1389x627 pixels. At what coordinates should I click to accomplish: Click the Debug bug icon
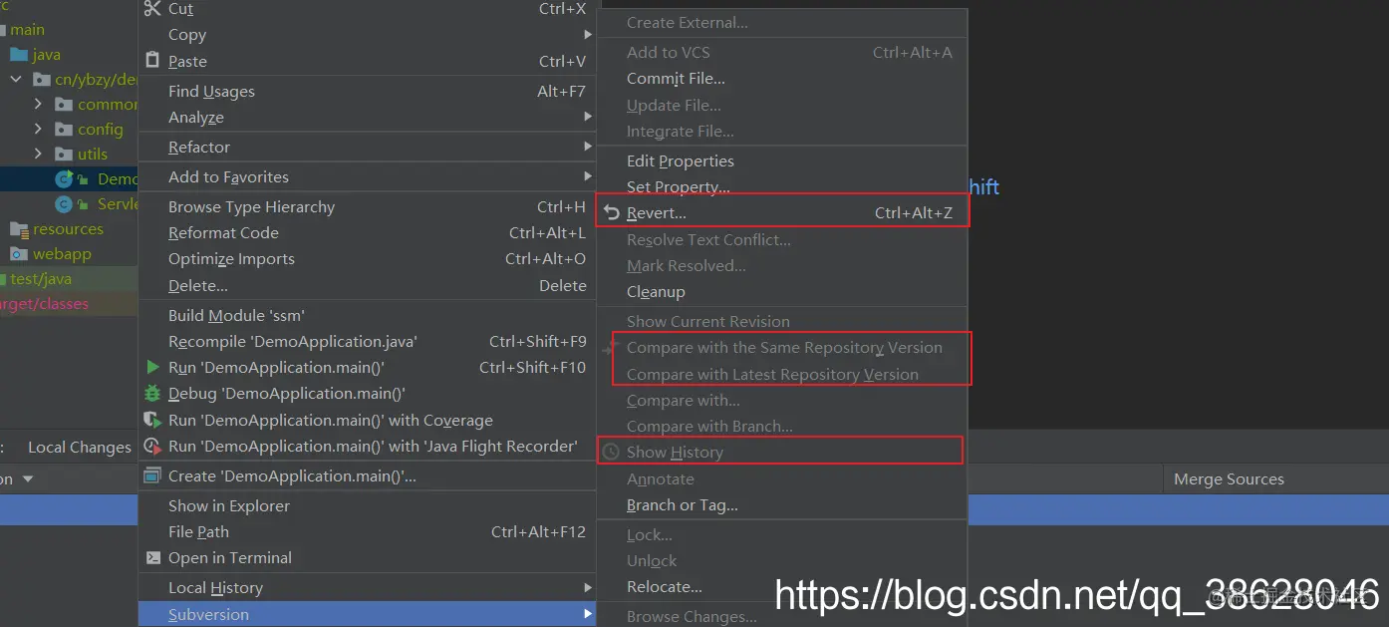152,394
